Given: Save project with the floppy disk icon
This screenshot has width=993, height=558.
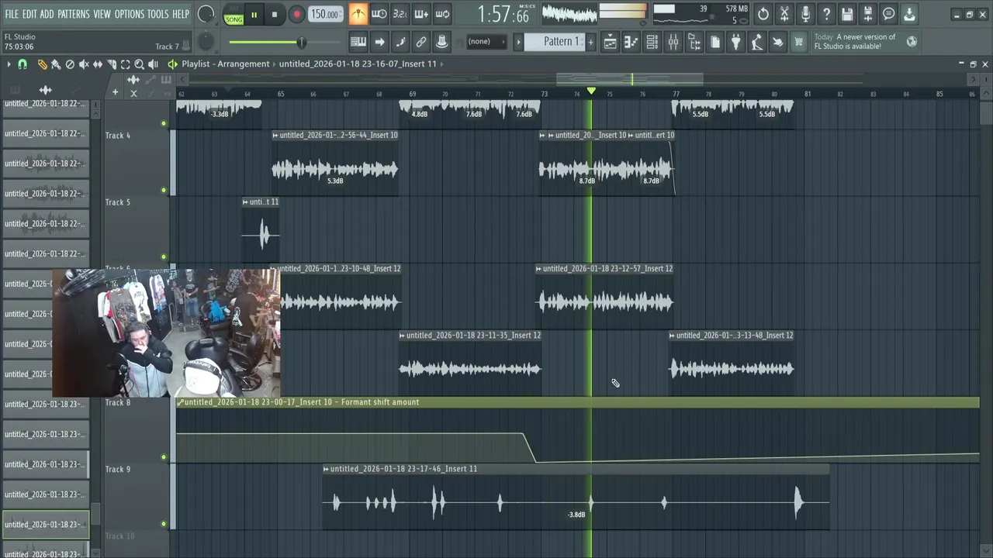Looking at the screenshot, I should tap(847, 14).
